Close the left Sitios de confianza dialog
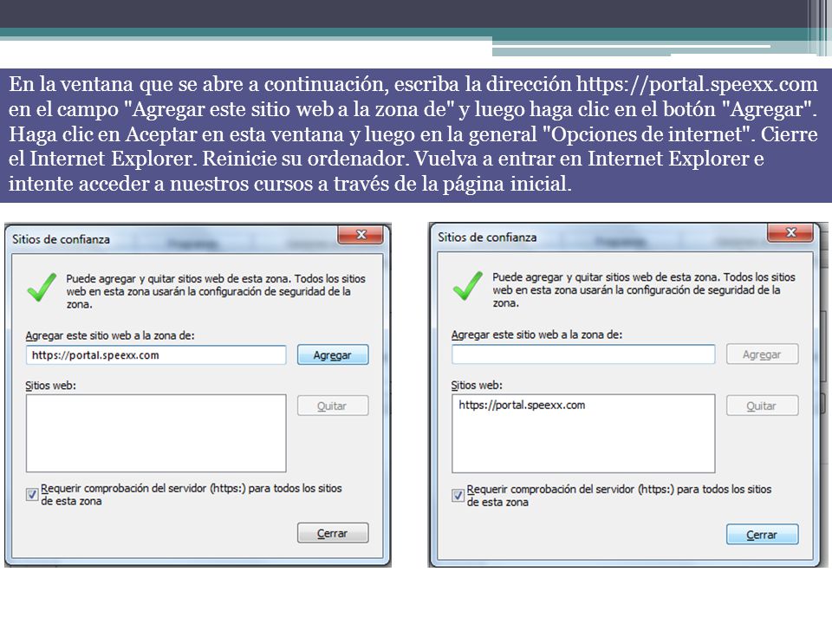The image size is (832, 624). pos(361,235)
